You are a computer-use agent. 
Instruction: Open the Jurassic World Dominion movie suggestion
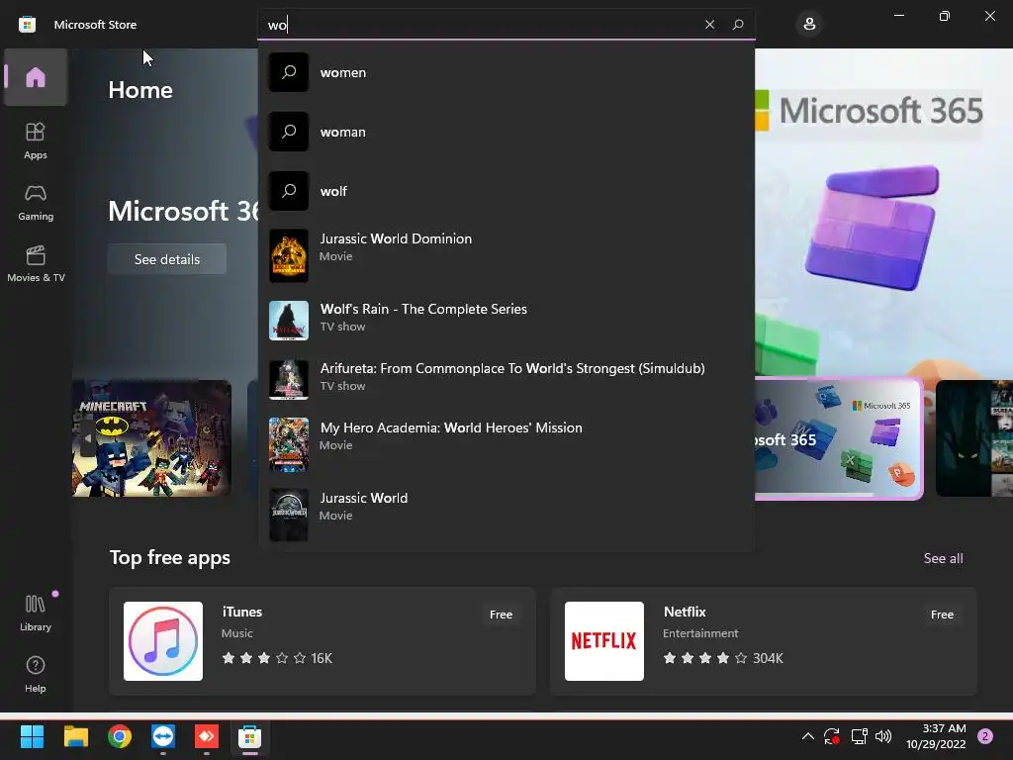pos(506,256)
